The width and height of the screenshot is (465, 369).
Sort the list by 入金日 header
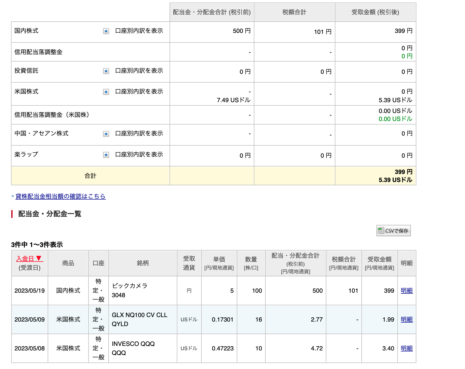[30, 259]
